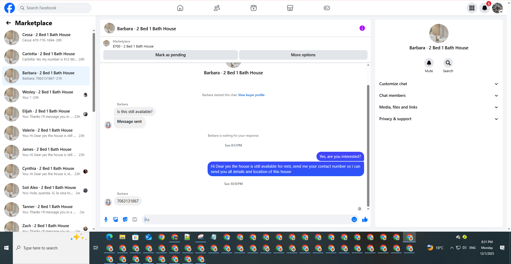The height and width of the screenshot is (264, 511).
Task: Go to the Home feed icon
Action: pos(180,8)
